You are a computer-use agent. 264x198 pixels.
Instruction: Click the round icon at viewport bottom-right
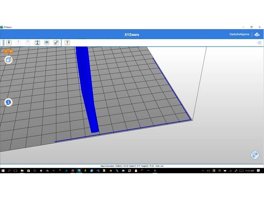255,155
